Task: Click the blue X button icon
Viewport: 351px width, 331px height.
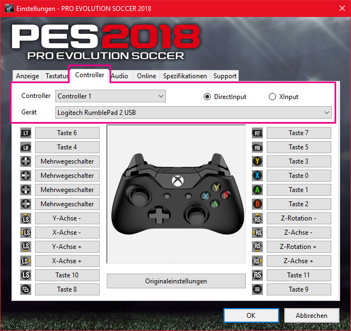Action: point(257,176)
